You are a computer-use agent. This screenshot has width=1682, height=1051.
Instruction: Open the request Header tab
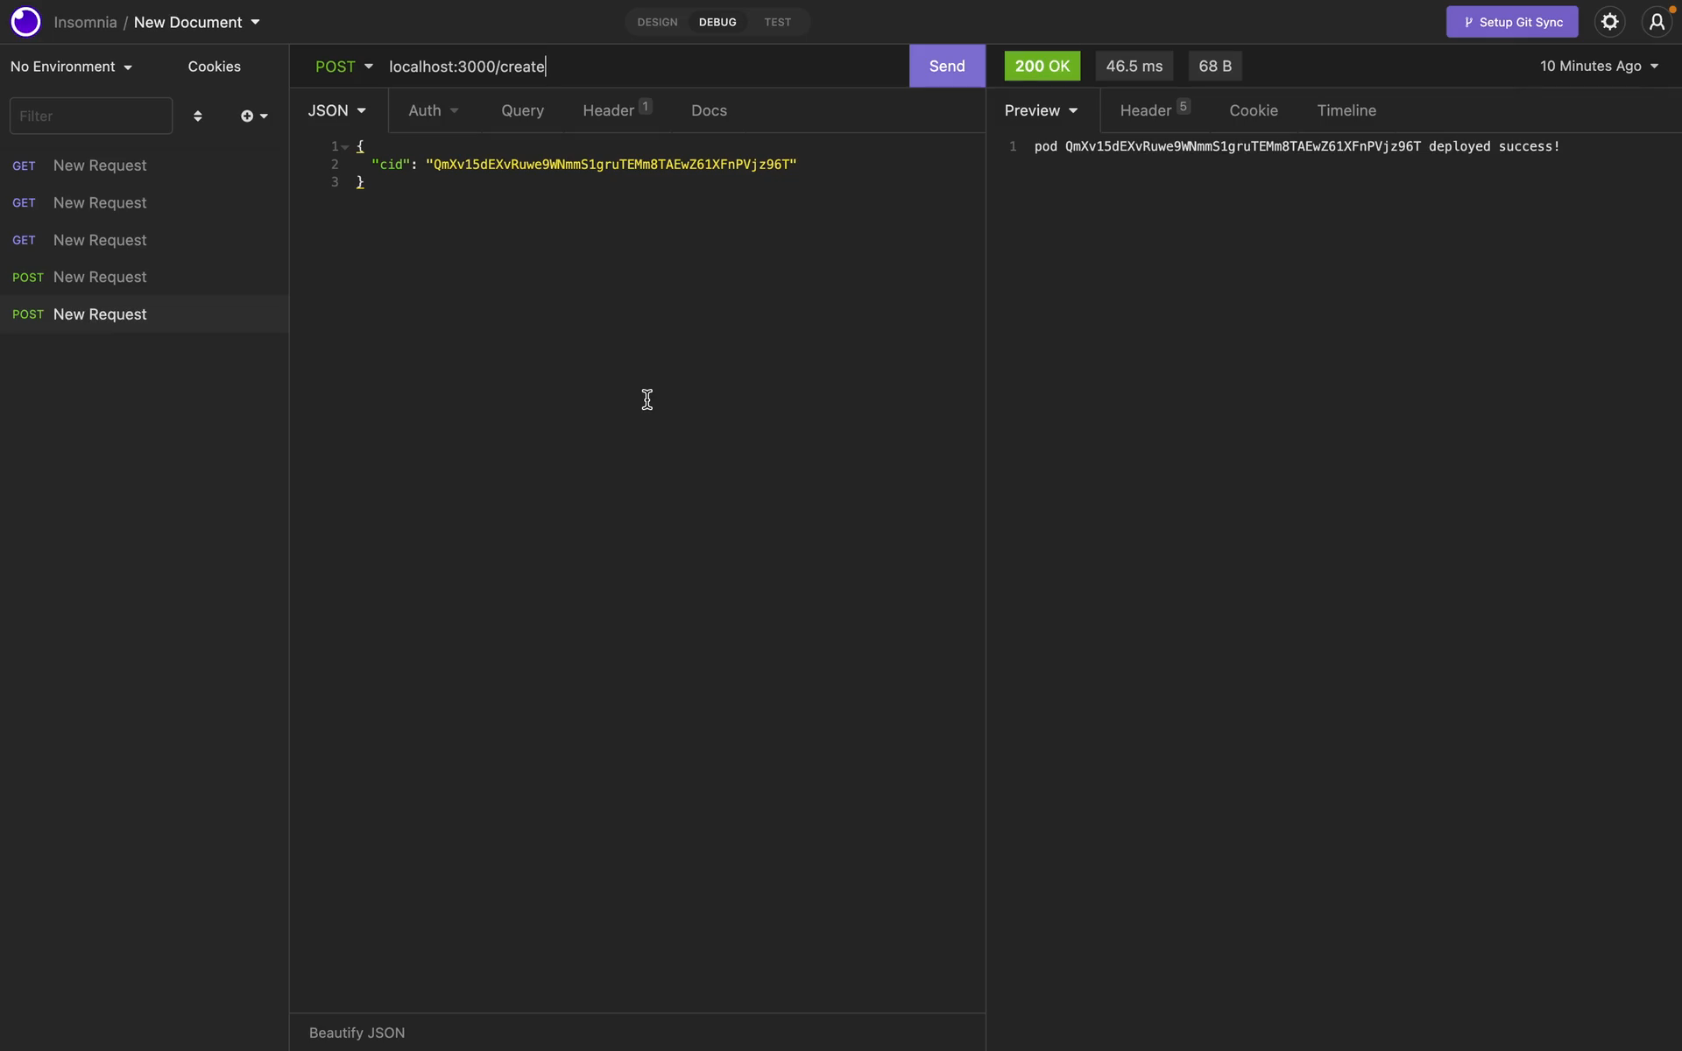tap(617, 110)
